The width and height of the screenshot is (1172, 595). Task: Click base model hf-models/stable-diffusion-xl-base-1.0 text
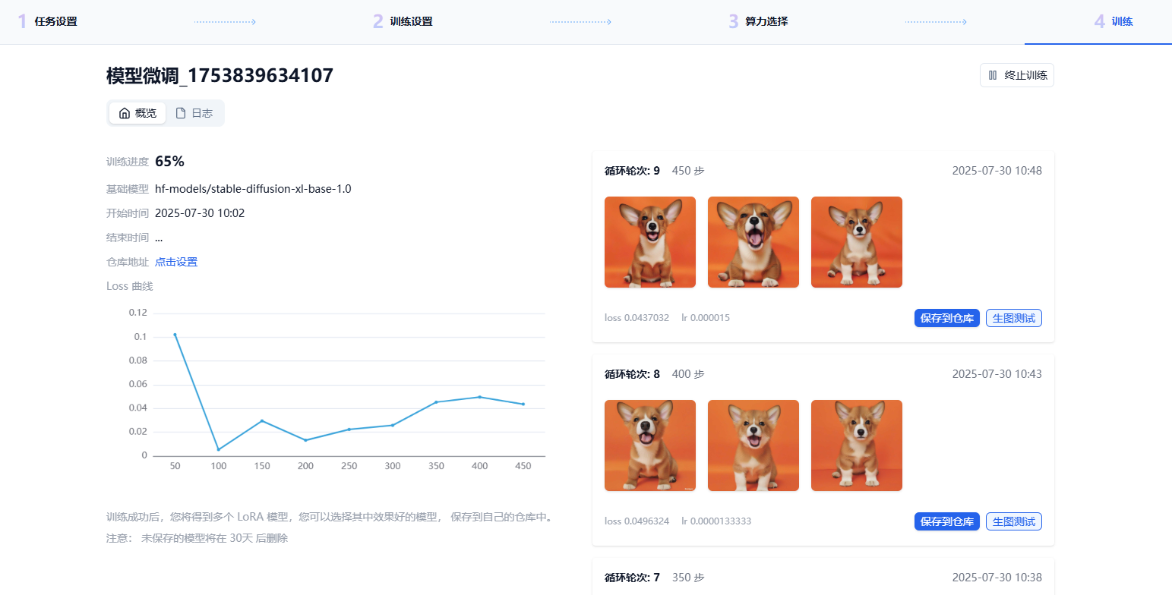[253, 189]
